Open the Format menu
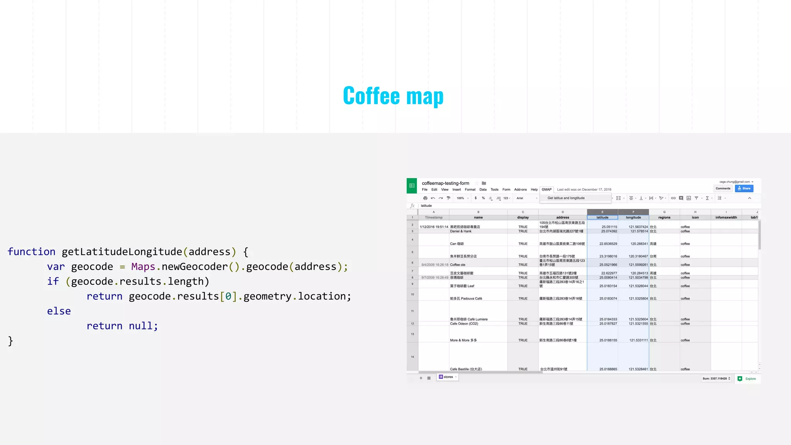 [x=470, y=190]
